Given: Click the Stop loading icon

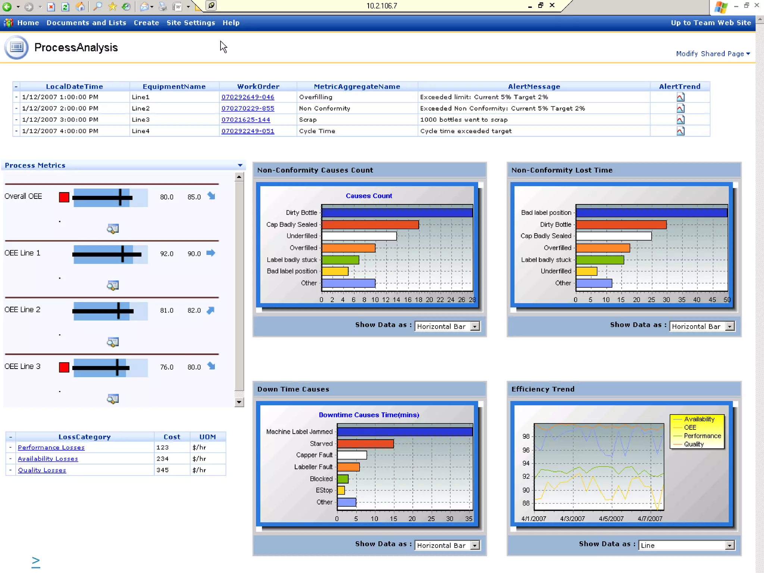Looking at the screenshot, I should coord(51,6).
